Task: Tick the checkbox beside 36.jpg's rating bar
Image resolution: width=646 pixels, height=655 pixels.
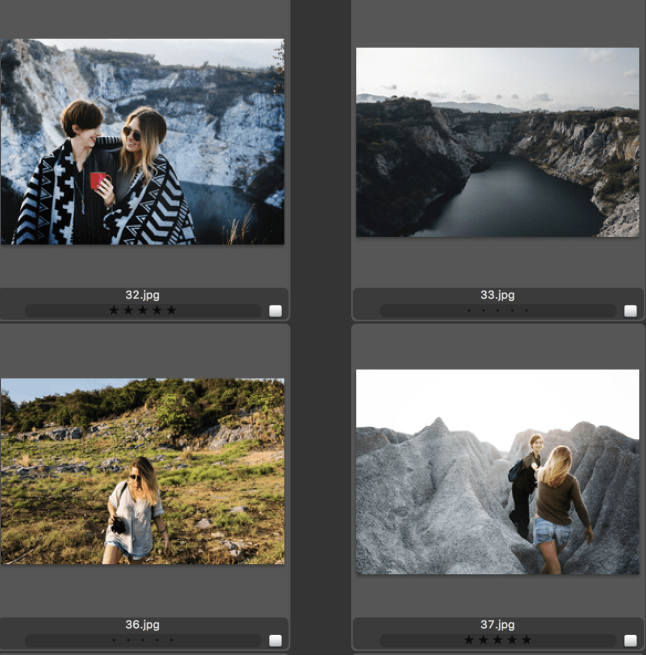Action: 276,640
